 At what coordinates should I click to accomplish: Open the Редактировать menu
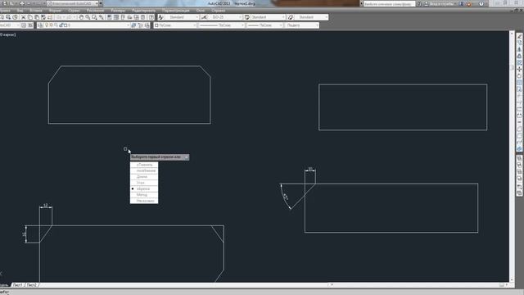click(144, 11)
